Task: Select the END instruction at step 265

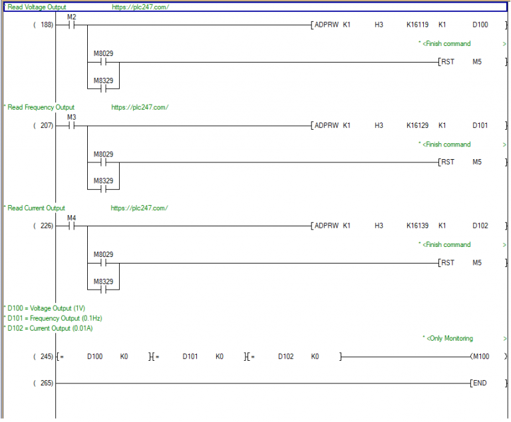Action: 488,383
